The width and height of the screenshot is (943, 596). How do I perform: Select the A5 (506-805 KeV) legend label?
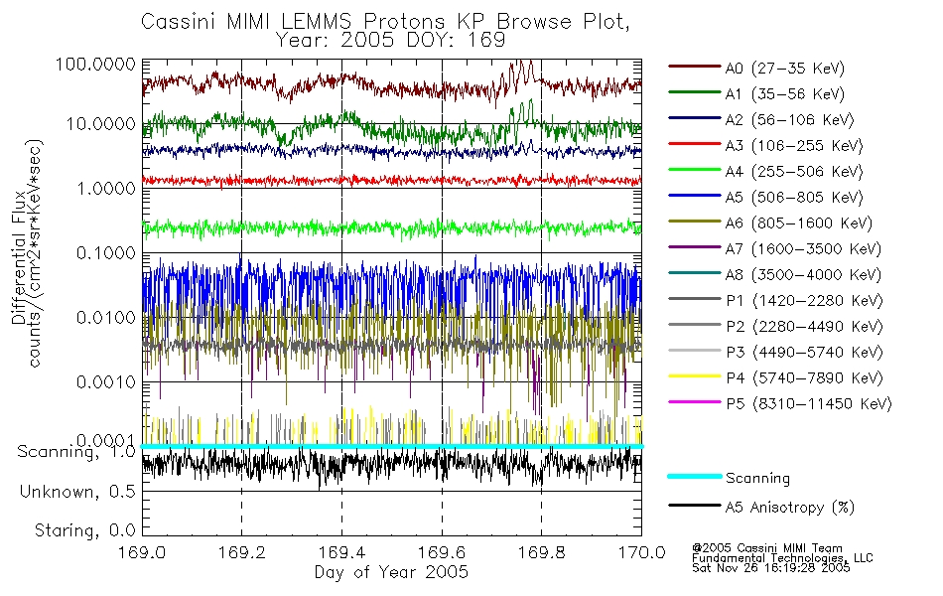coord(794,198)
